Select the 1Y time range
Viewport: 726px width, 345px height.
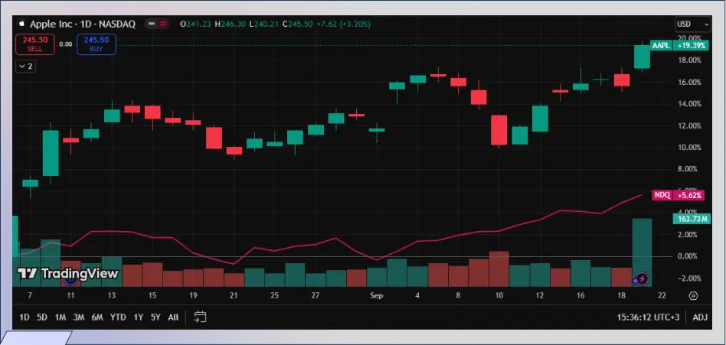139,317
